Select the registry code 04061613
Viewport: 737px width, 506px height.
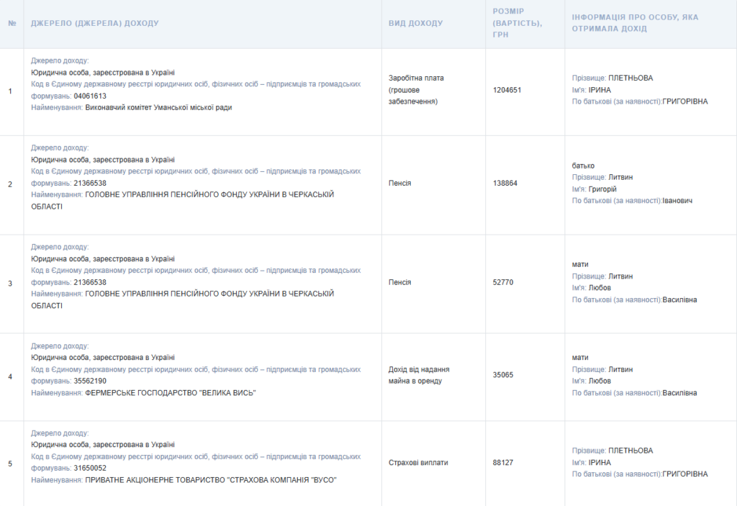tap(90, 96)
